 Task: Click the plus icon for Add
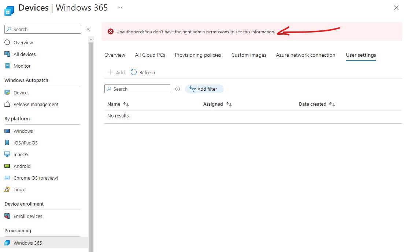tap(110, 72)
